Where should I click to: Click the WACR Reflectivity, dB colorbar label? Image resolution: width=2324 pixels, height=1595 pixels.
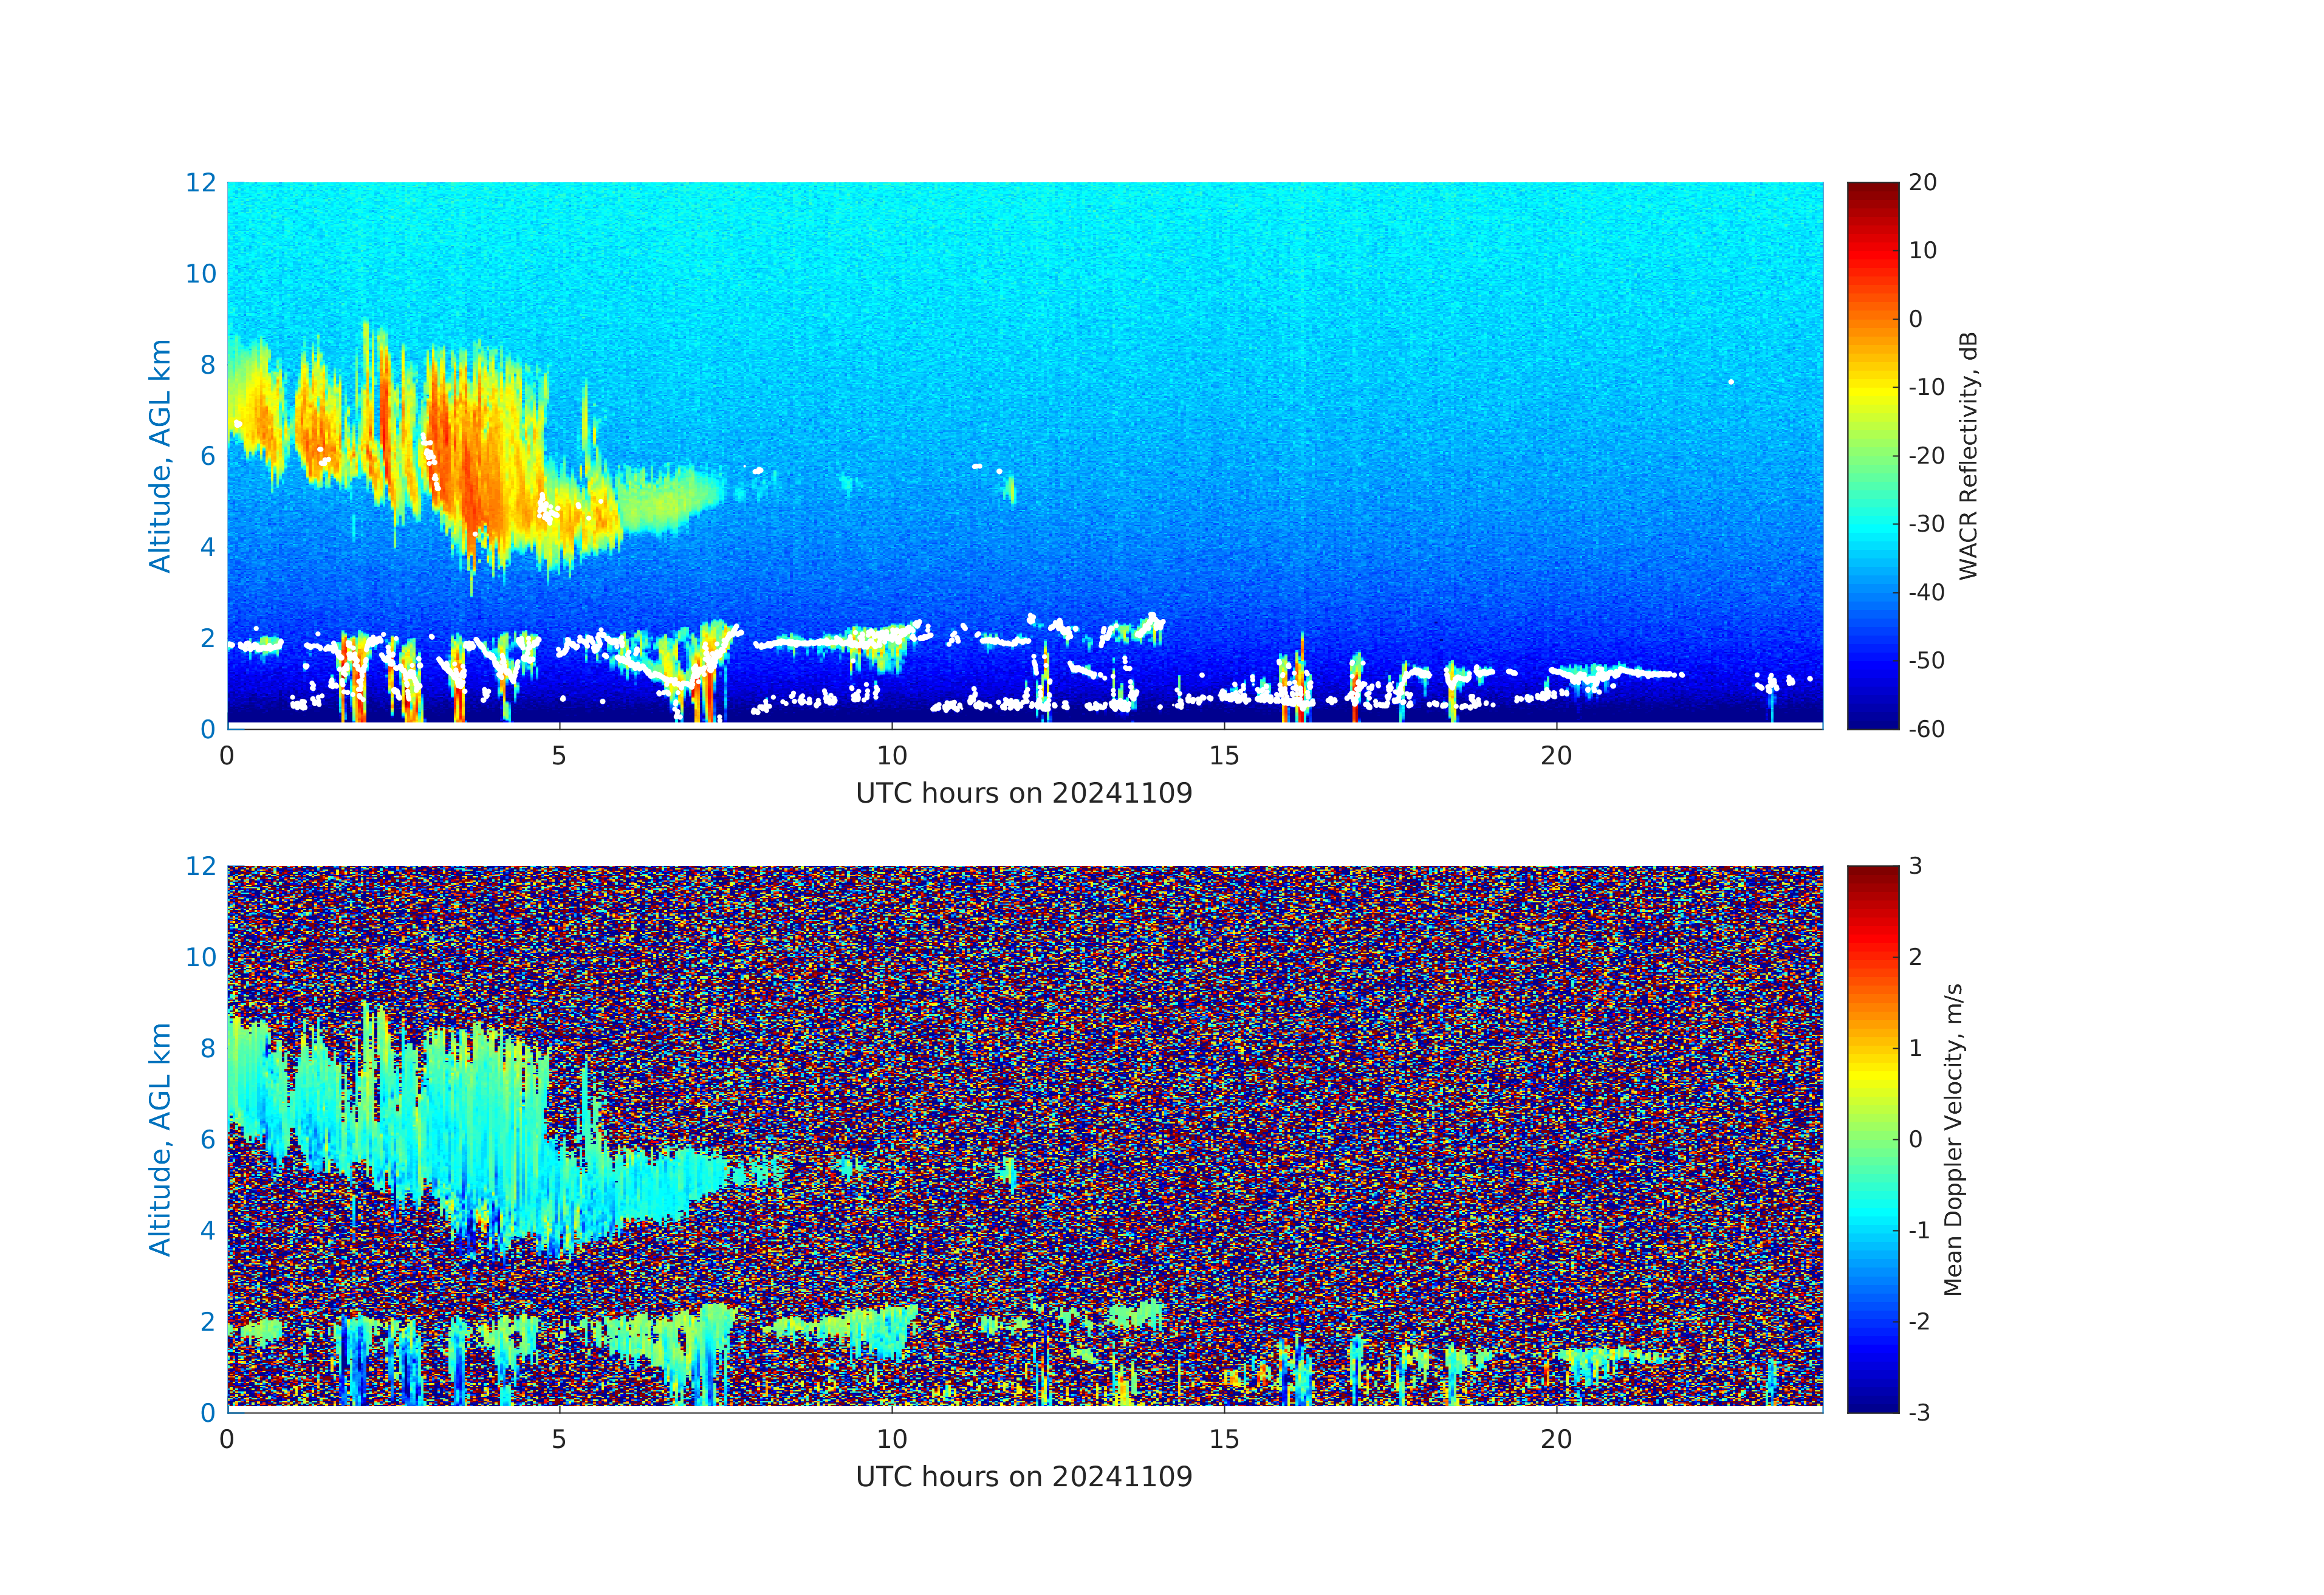coord(1968,455)
